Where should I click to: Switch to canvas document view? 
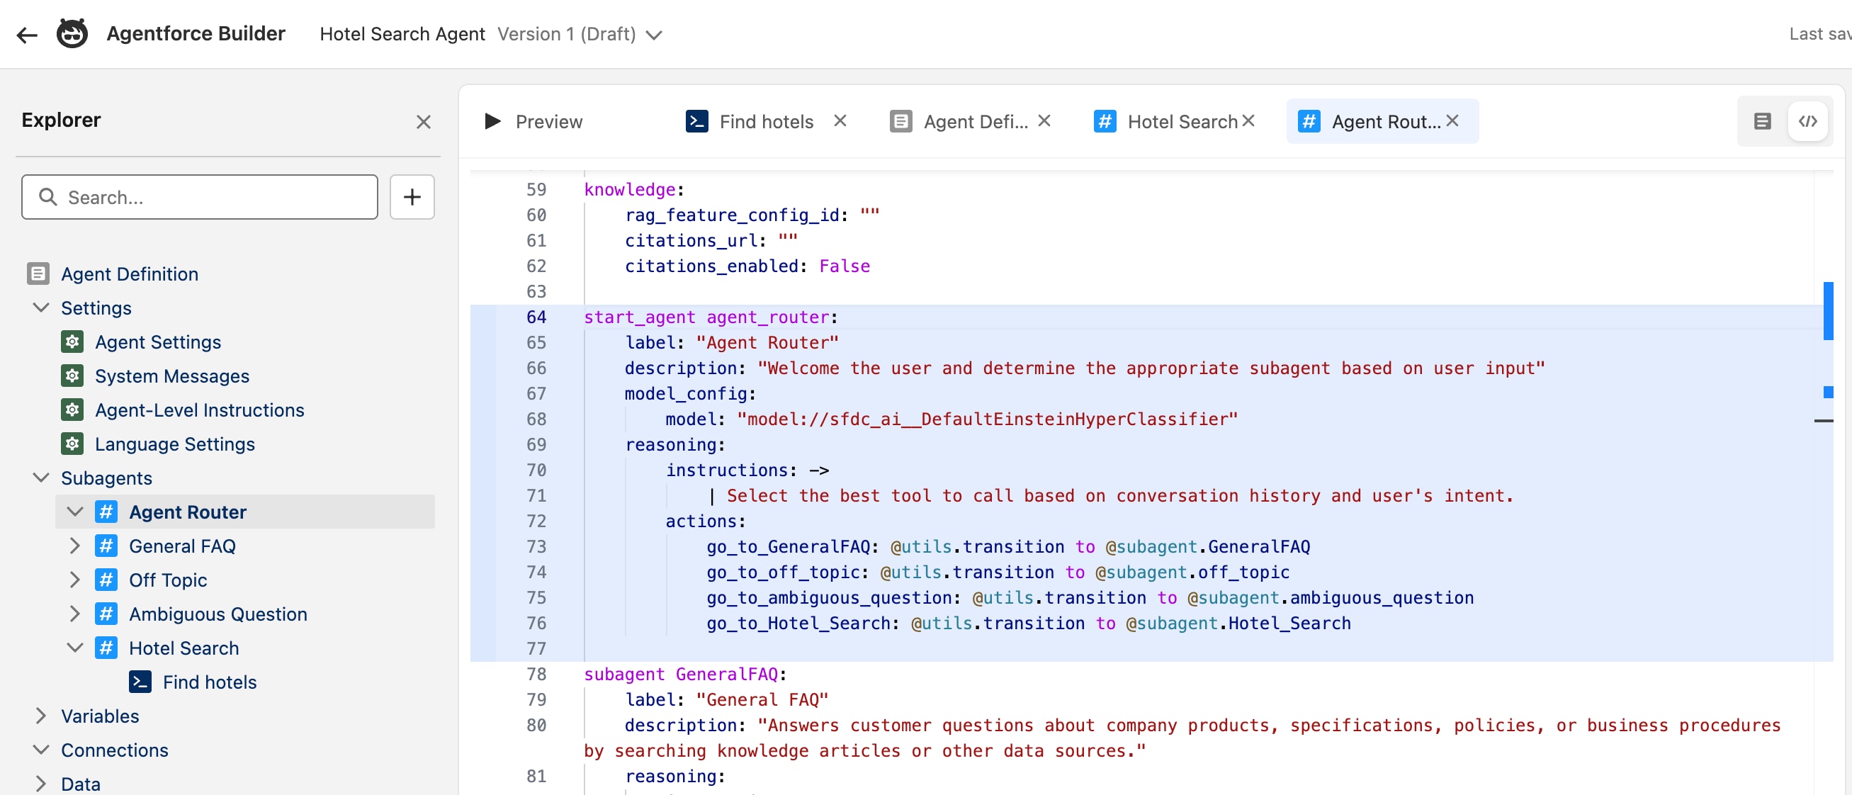tap(1761, 121)
